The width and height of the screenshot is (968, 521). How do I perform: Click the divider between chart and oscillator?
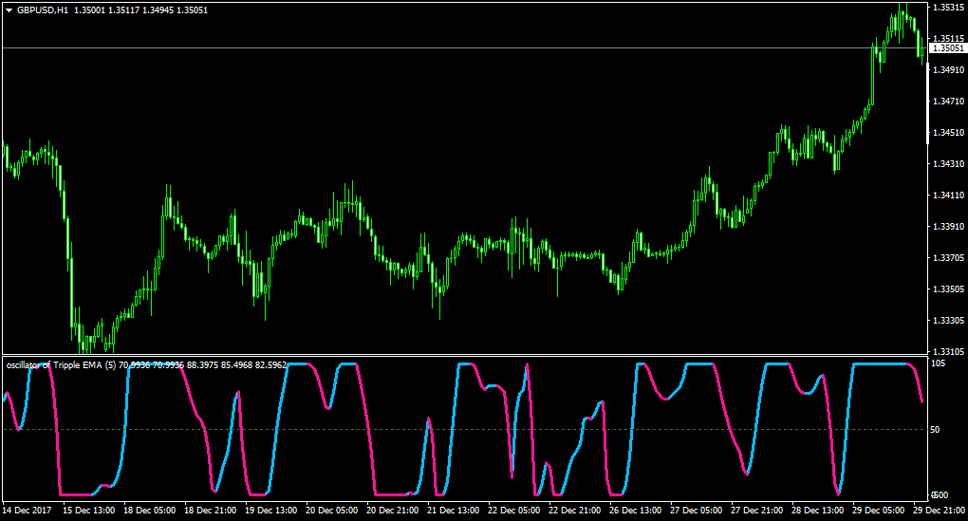point(465,356)
